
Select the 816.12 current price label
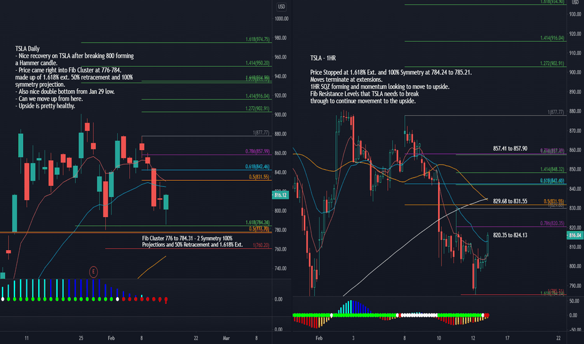click(x=281, y=195)
